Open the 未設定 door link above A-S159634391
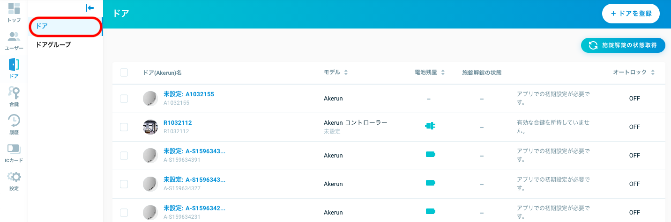This screenshot has width=671, height=222. tap(194, 151)
